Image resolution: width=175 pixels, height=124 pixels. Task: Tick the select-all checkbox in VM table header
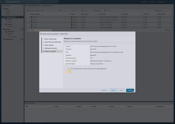pos(28,14)
